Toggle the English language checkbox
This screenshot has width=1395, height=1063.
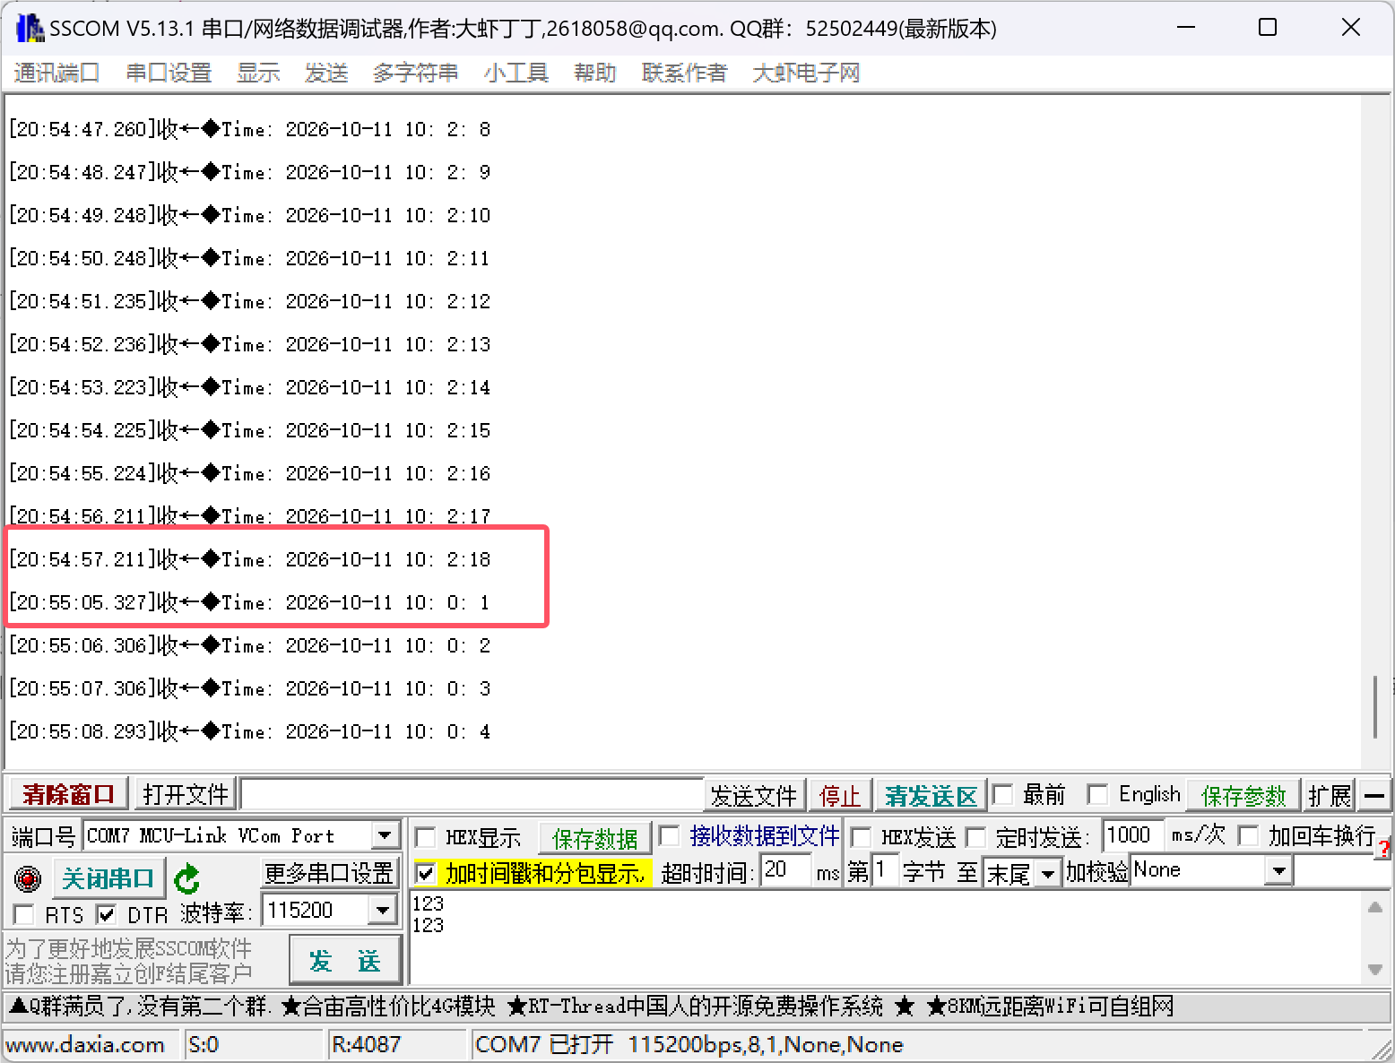[1097, 794]
